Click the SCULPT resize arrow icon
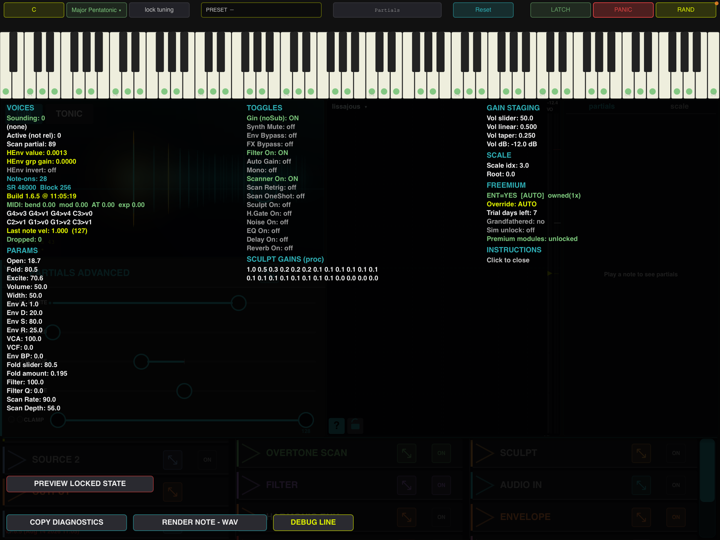Screen dimensions: 720x540 coord(641,453)
